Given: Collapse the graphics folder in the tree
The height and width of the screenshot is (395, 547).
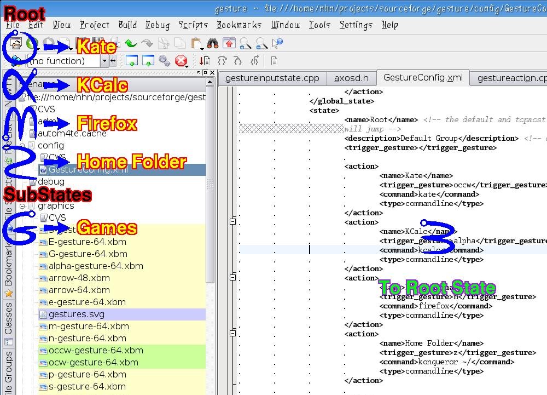Looking at the screenshot, I should click(x=22, y=206).
